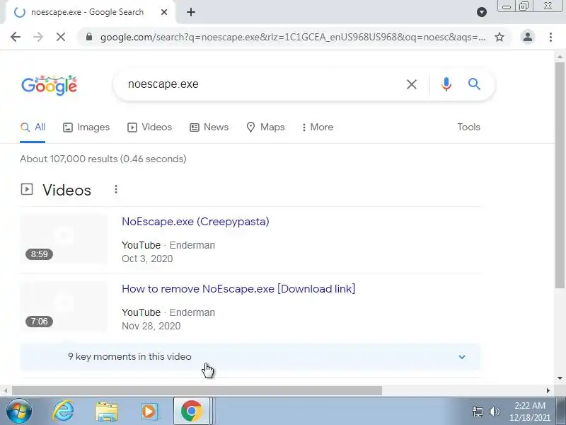Expand 9 key moments chevron
The width and height of the screenshot is (566, 425).
pos(462,357)
